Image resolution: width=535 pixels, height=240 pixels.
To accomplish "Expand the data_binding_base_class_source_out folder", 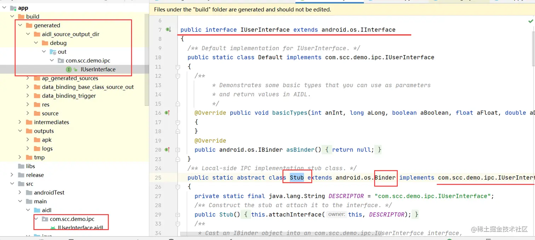I will pyautogui.click(x=28, y=87).
